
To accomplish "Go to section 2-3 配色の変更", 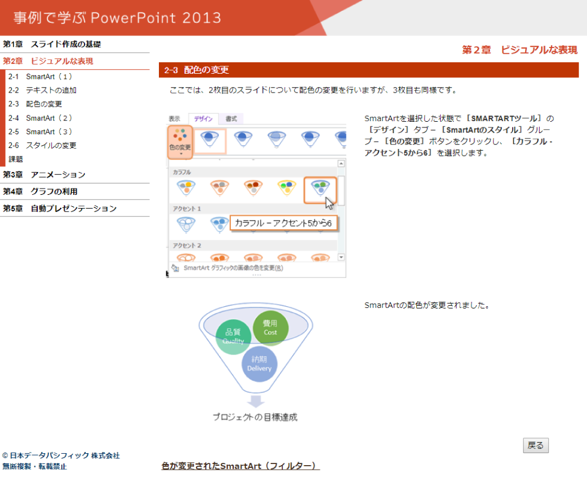I will pyautogui.click(x=35, y=104).
